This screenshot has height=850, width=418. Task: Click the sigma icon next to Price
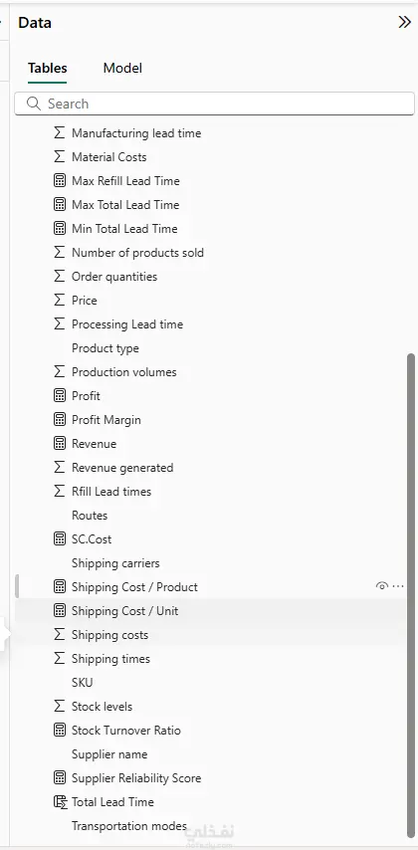[x=60, y=301]
